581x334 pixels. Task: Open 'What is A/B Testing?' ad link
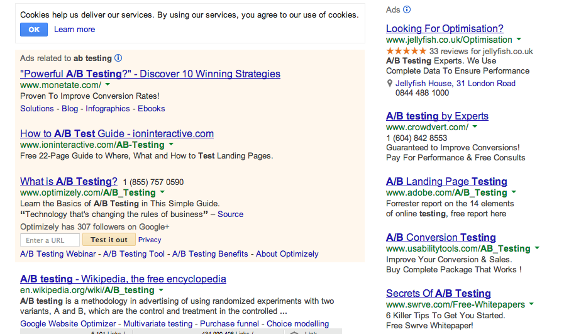tap(69, 182)
